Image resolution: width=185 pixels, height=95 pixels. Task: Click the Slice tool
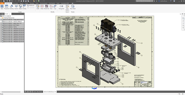51,7
